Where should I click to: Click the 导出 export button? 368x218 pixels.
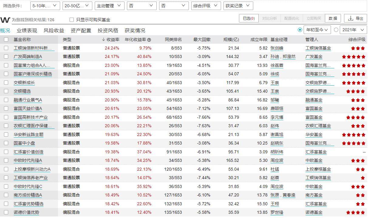[x=356, y=18]
